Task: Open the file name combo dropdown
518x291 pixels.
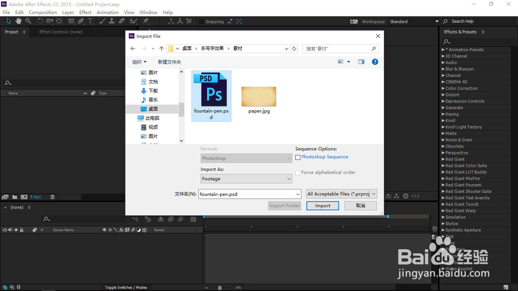Action: point(298,194)
